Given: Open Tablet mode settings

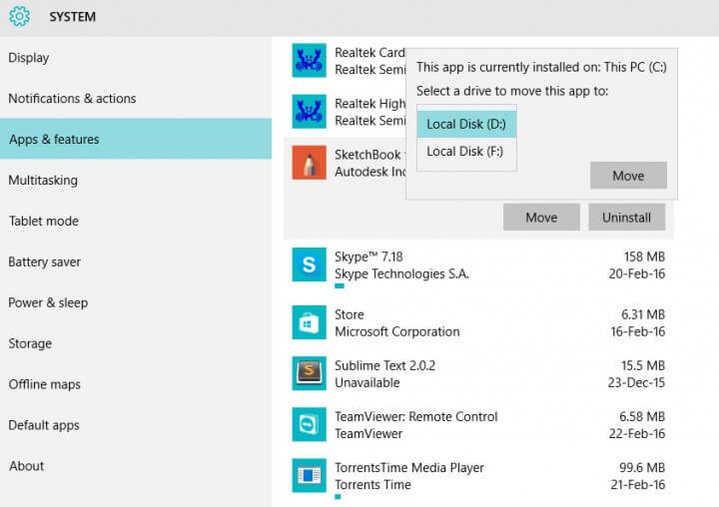Looking at the screenshot, I should (136, 221).
